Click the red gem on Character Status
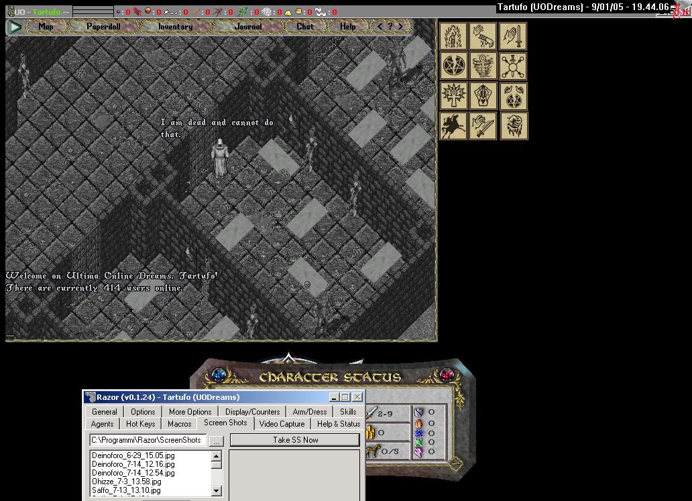The image size is (692, 501). [x=447, y=374]
